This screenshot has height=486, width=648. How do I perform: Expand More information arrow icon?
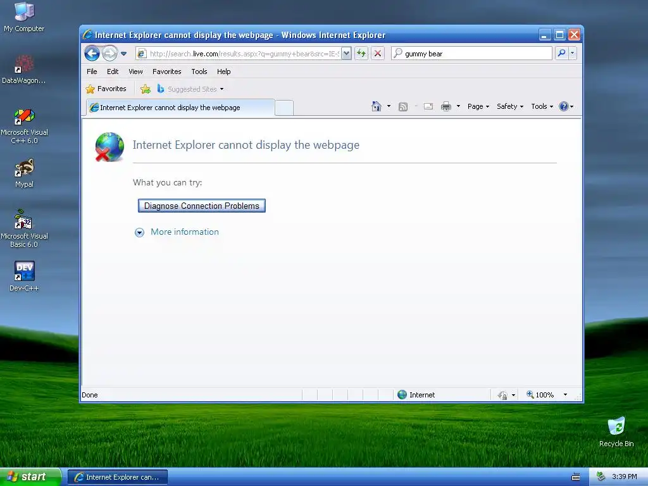tap(139, 232)
